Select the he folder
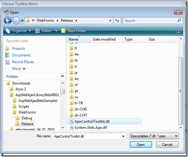Screen dimensions: 188x157 (77, 54)
